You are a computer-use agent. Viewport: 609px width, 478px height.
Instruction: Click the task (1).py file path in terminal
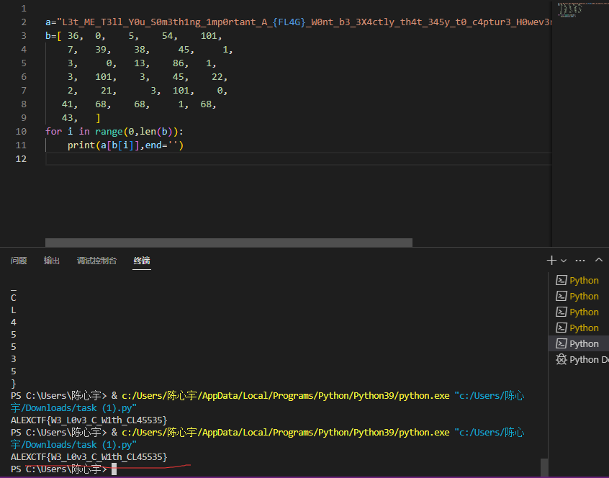(x=73, y=444)
